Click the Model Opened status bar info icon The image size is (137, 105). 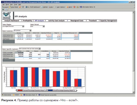(x=39, y=95)
